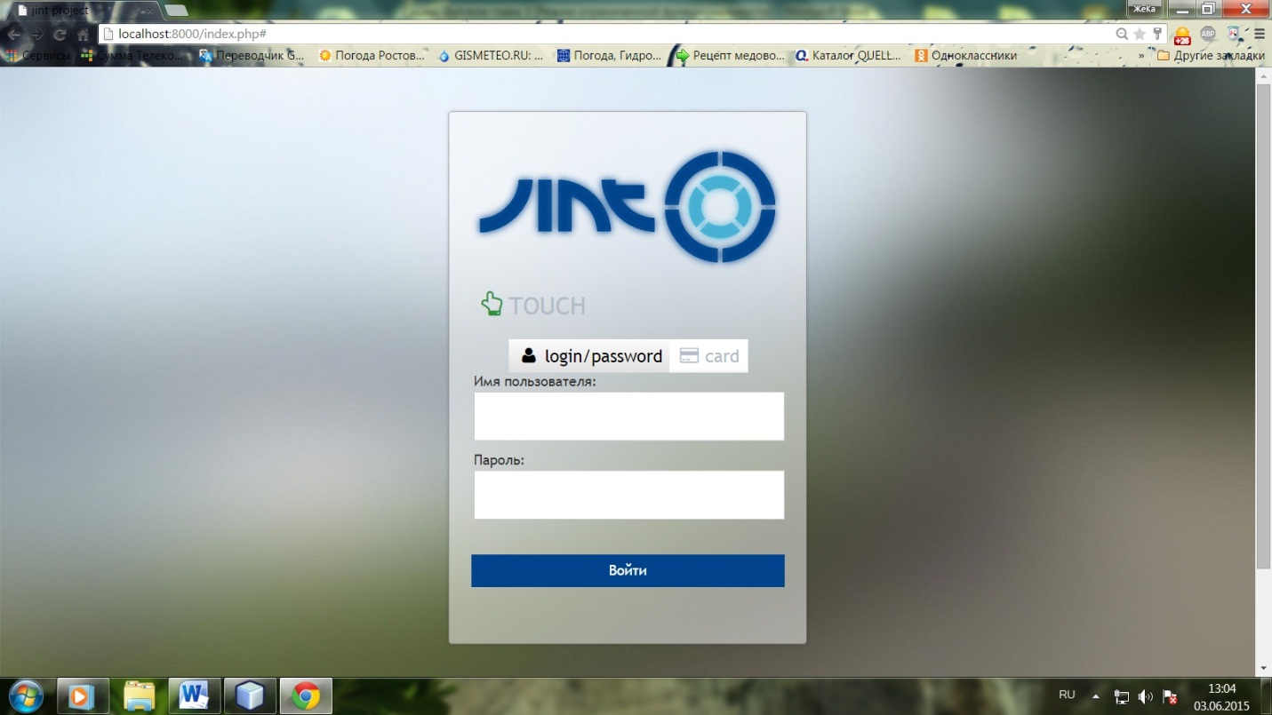Expand the hidden bookmarks chevron
This screenshot has height=715, width=1272.
pyautogui.click(x=1140, y=55)
